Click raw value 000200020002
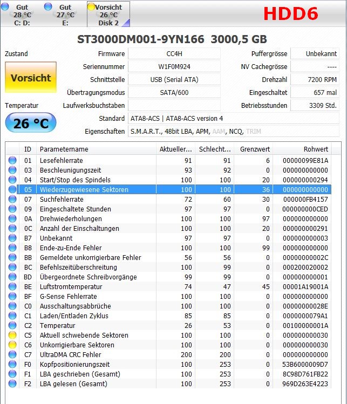This screenshot has width=347, height=404. [x=305, y=268]
